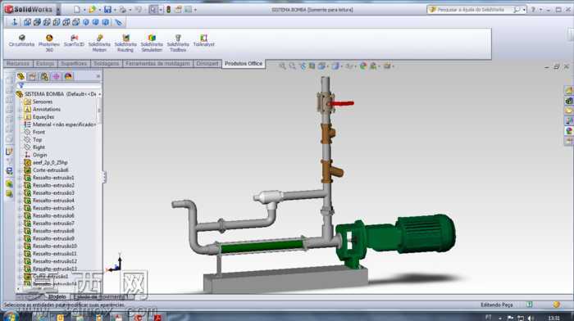Click the Save disk icon

tap(107, 10)
